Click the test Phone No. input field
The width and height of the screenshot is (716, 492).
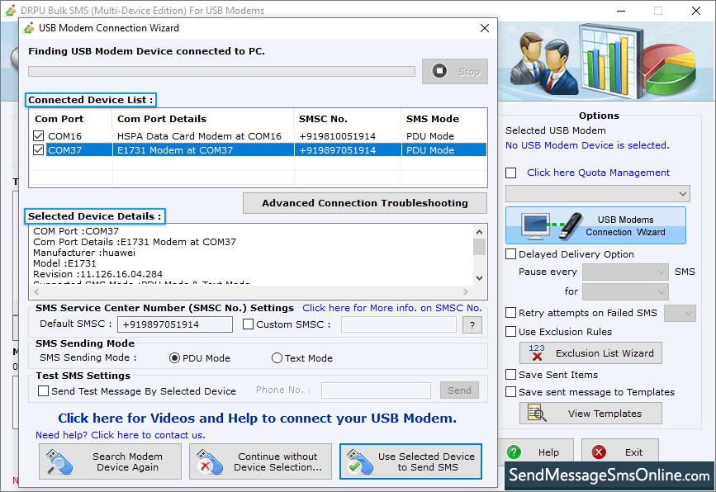tap(376, 390)
